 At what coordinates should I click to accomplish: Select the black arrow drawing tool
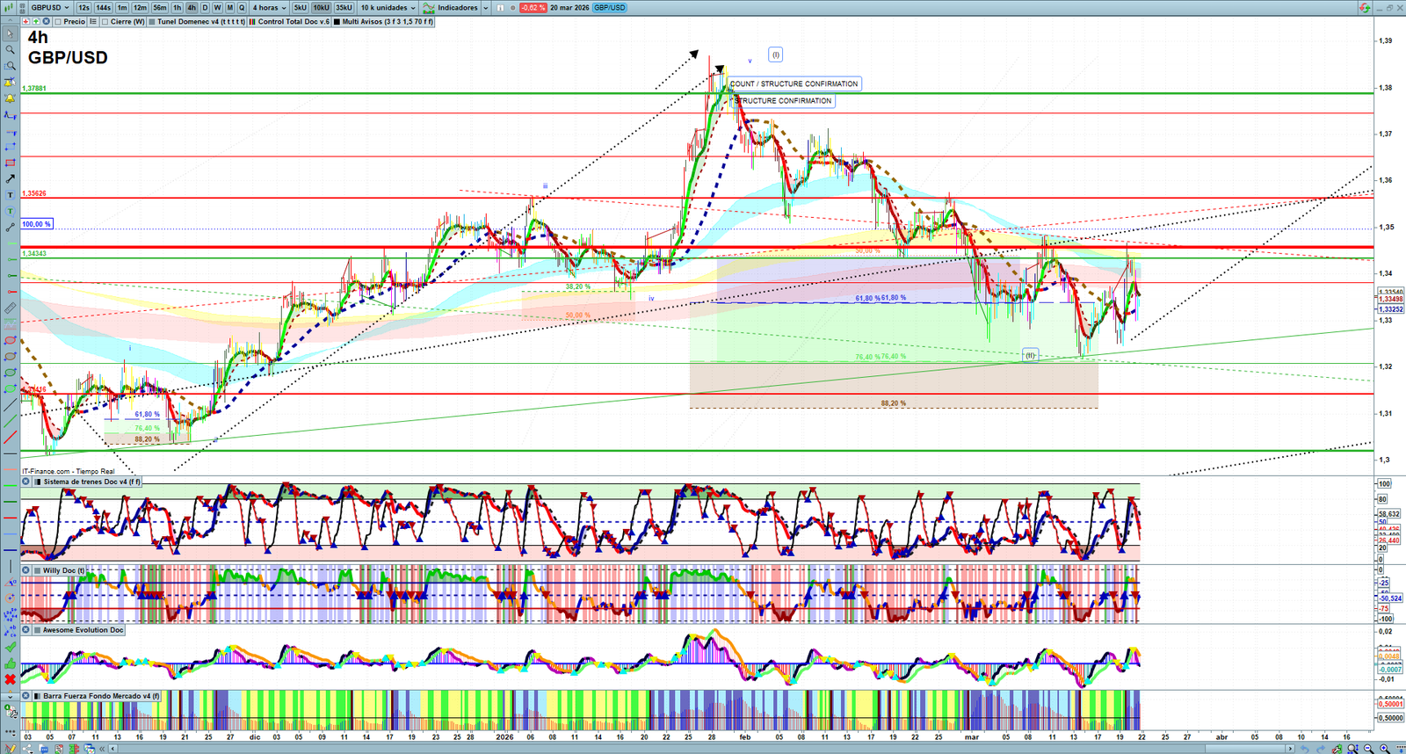tap(11, 179)
